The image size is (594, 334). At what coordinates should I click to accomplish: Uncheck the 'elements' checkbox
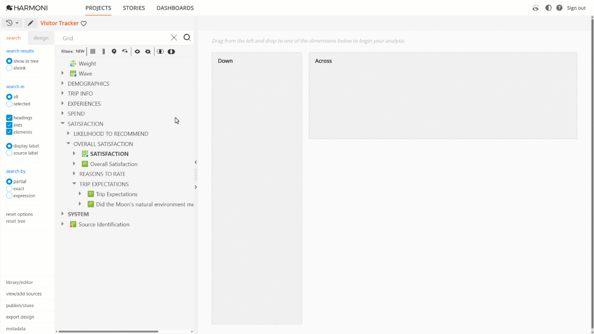point(9,132)
